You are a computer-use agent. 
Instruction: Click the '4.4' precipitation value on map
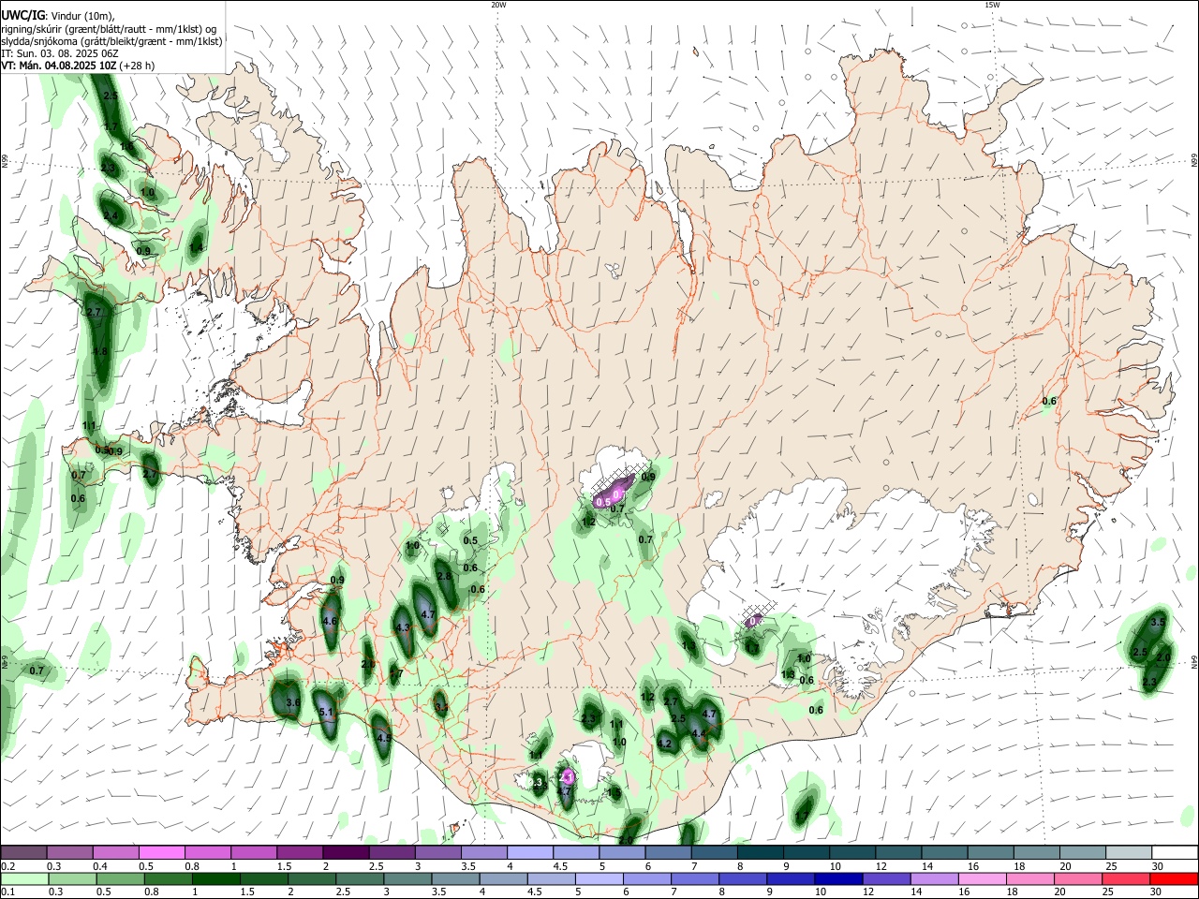click(x=698, y=733)
